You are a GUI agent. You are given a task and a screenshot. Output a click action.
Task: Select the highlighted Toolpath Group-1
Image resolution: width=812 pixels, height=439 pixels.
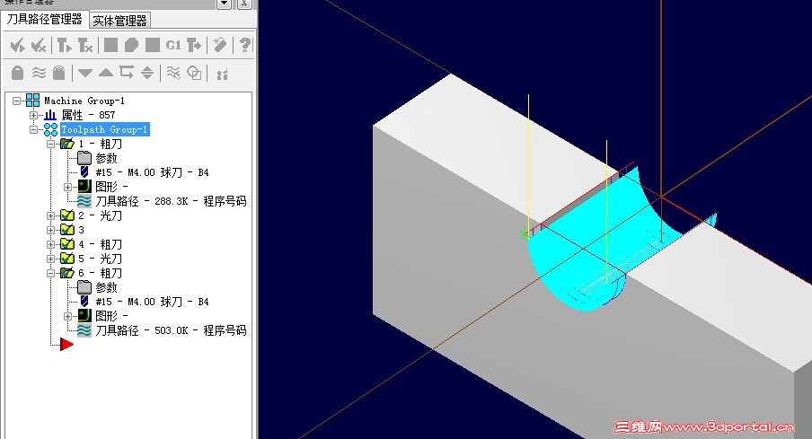pos(104,129)
